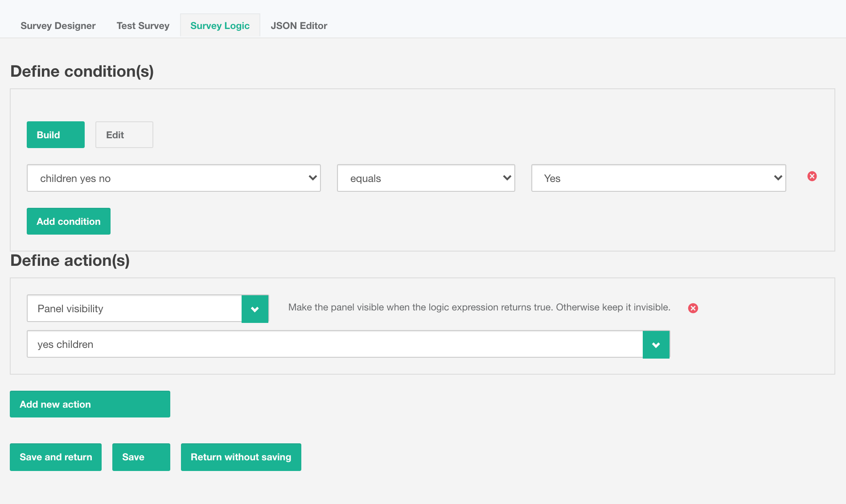This screenshot has width=846, height=504.
Task: Switch condition editor to Edit mode
Action: [124, 135]
